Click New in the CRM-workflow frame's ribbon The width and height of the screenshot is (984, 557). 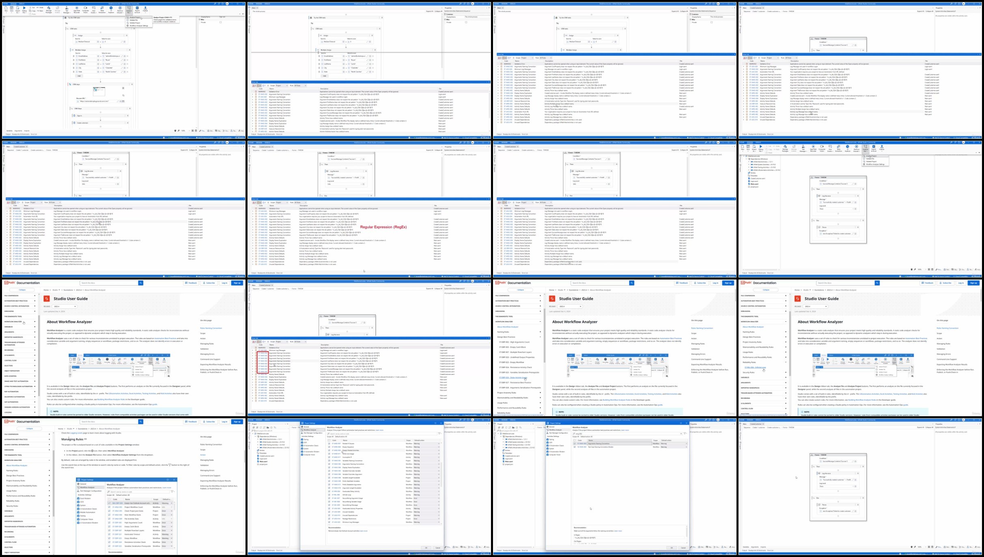[6, 9]
